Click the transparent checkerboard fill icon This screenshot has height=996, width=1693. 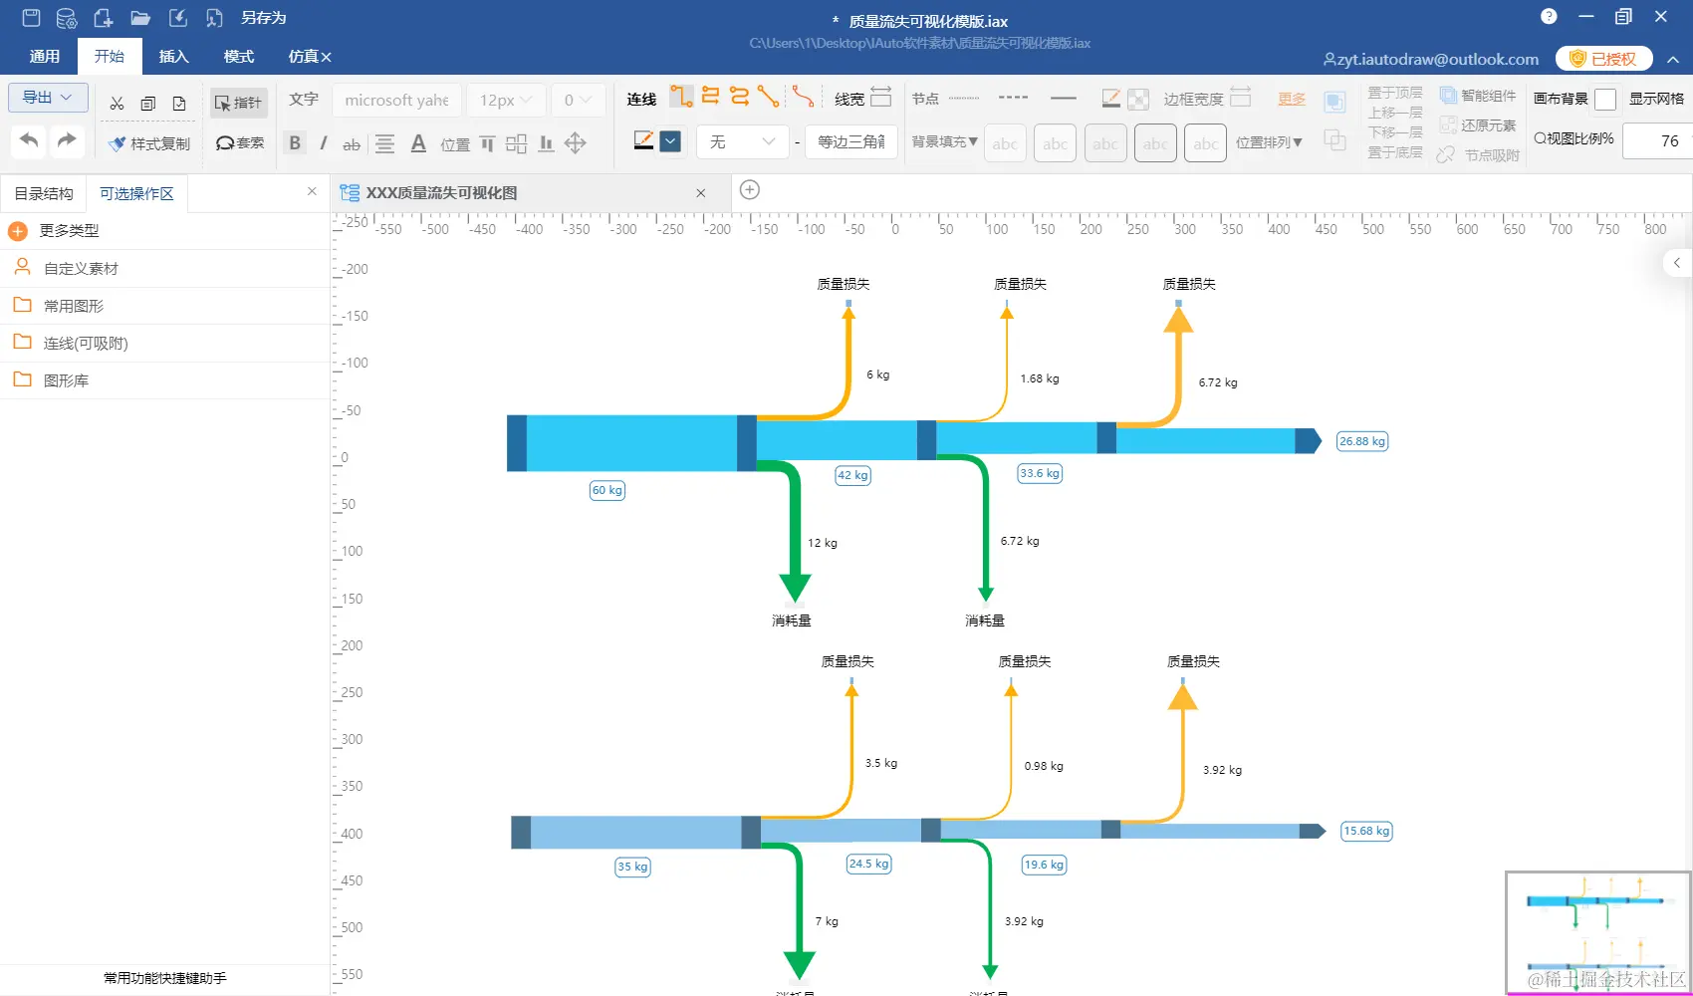coord(1138,99)
